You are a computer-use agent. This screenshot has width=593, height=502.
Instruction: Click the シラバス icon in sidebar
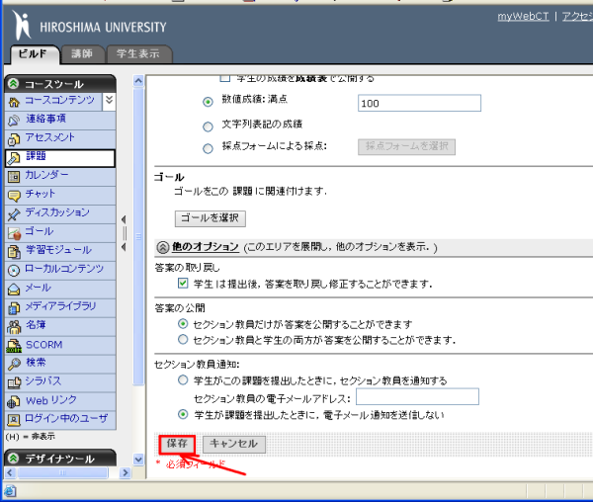tap(14, 383)
